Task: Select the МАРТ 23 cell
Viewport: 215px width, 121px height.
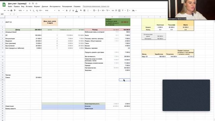Action: coord(18,22)
